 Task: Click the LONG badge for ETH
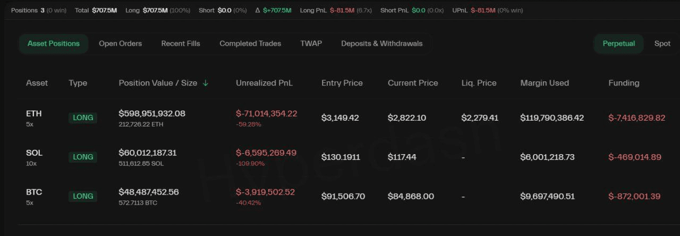pyautogui.click(x=83, y=118)
